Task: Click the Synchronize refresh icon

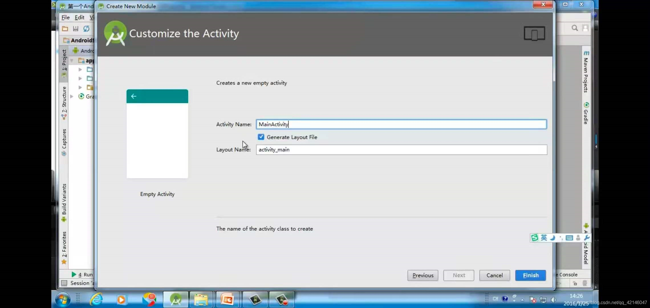Action: 86,29
